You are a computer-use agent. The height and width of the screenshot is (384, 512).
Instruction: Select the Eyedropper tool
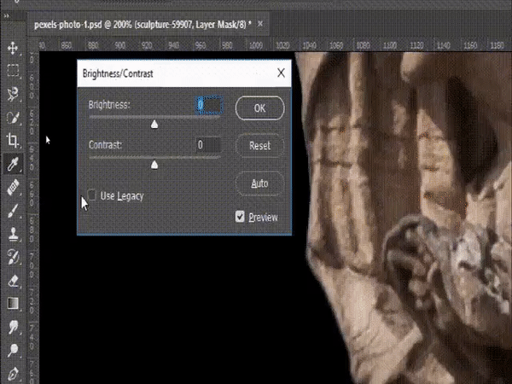(x=13, y=164)
